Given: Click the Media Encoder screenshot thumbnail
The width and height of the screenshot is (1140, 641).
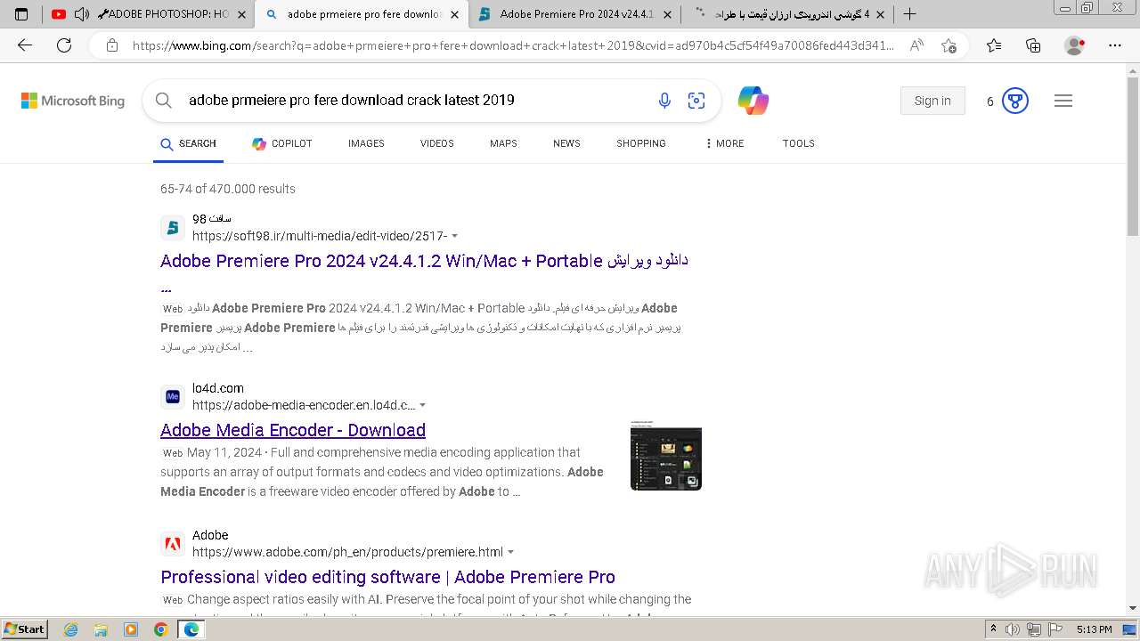Looking at the screenshot, I should [x=666, y=455].
